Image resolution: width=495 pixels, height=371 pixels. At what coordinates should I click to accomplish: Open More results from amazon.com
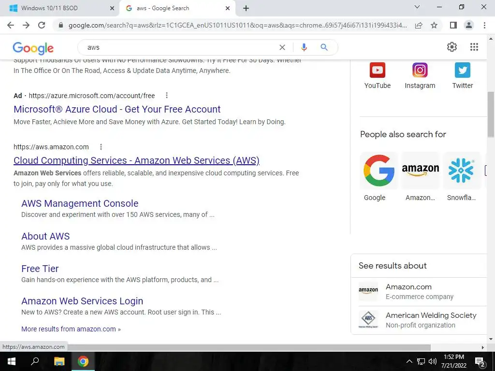click(71, 329)
